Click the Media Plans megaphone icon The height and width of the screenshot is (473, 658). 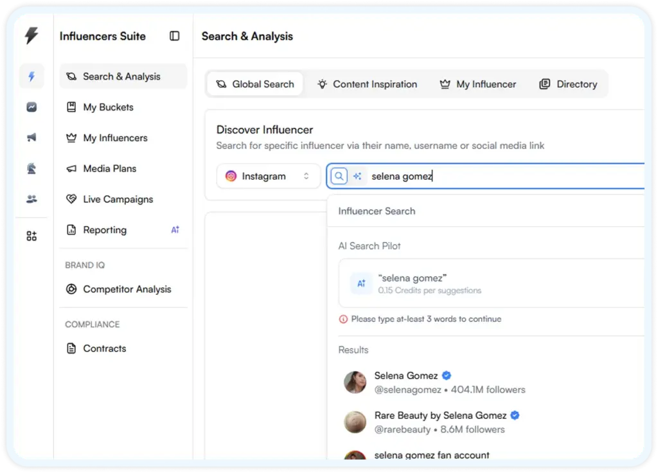coord(71,168)
